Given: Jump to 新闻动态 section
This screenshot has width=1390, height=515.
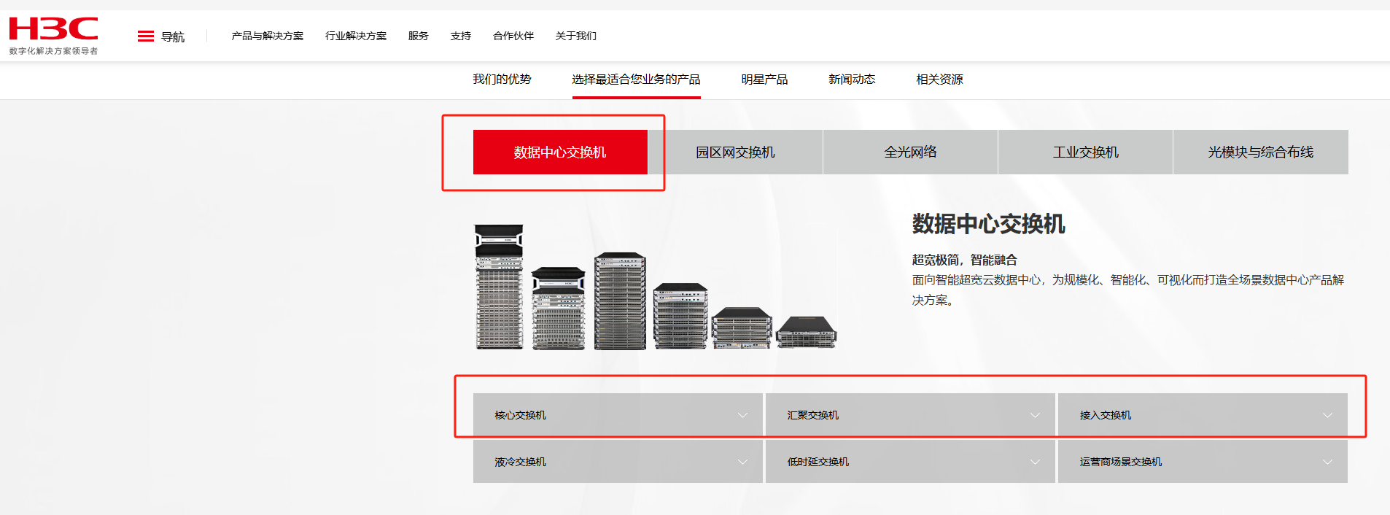Looking at the screenshot, I should [852, 80].
